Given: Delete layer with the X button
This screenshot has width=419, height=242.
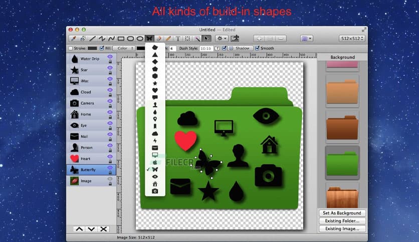Looking at the screenshot, I should coord(104,229).
